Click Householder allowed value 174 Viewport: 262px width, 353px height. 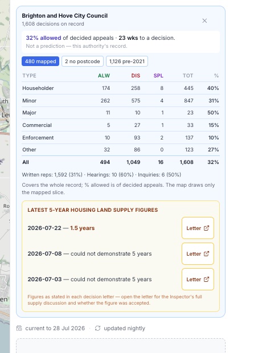(x=106, y=88)
